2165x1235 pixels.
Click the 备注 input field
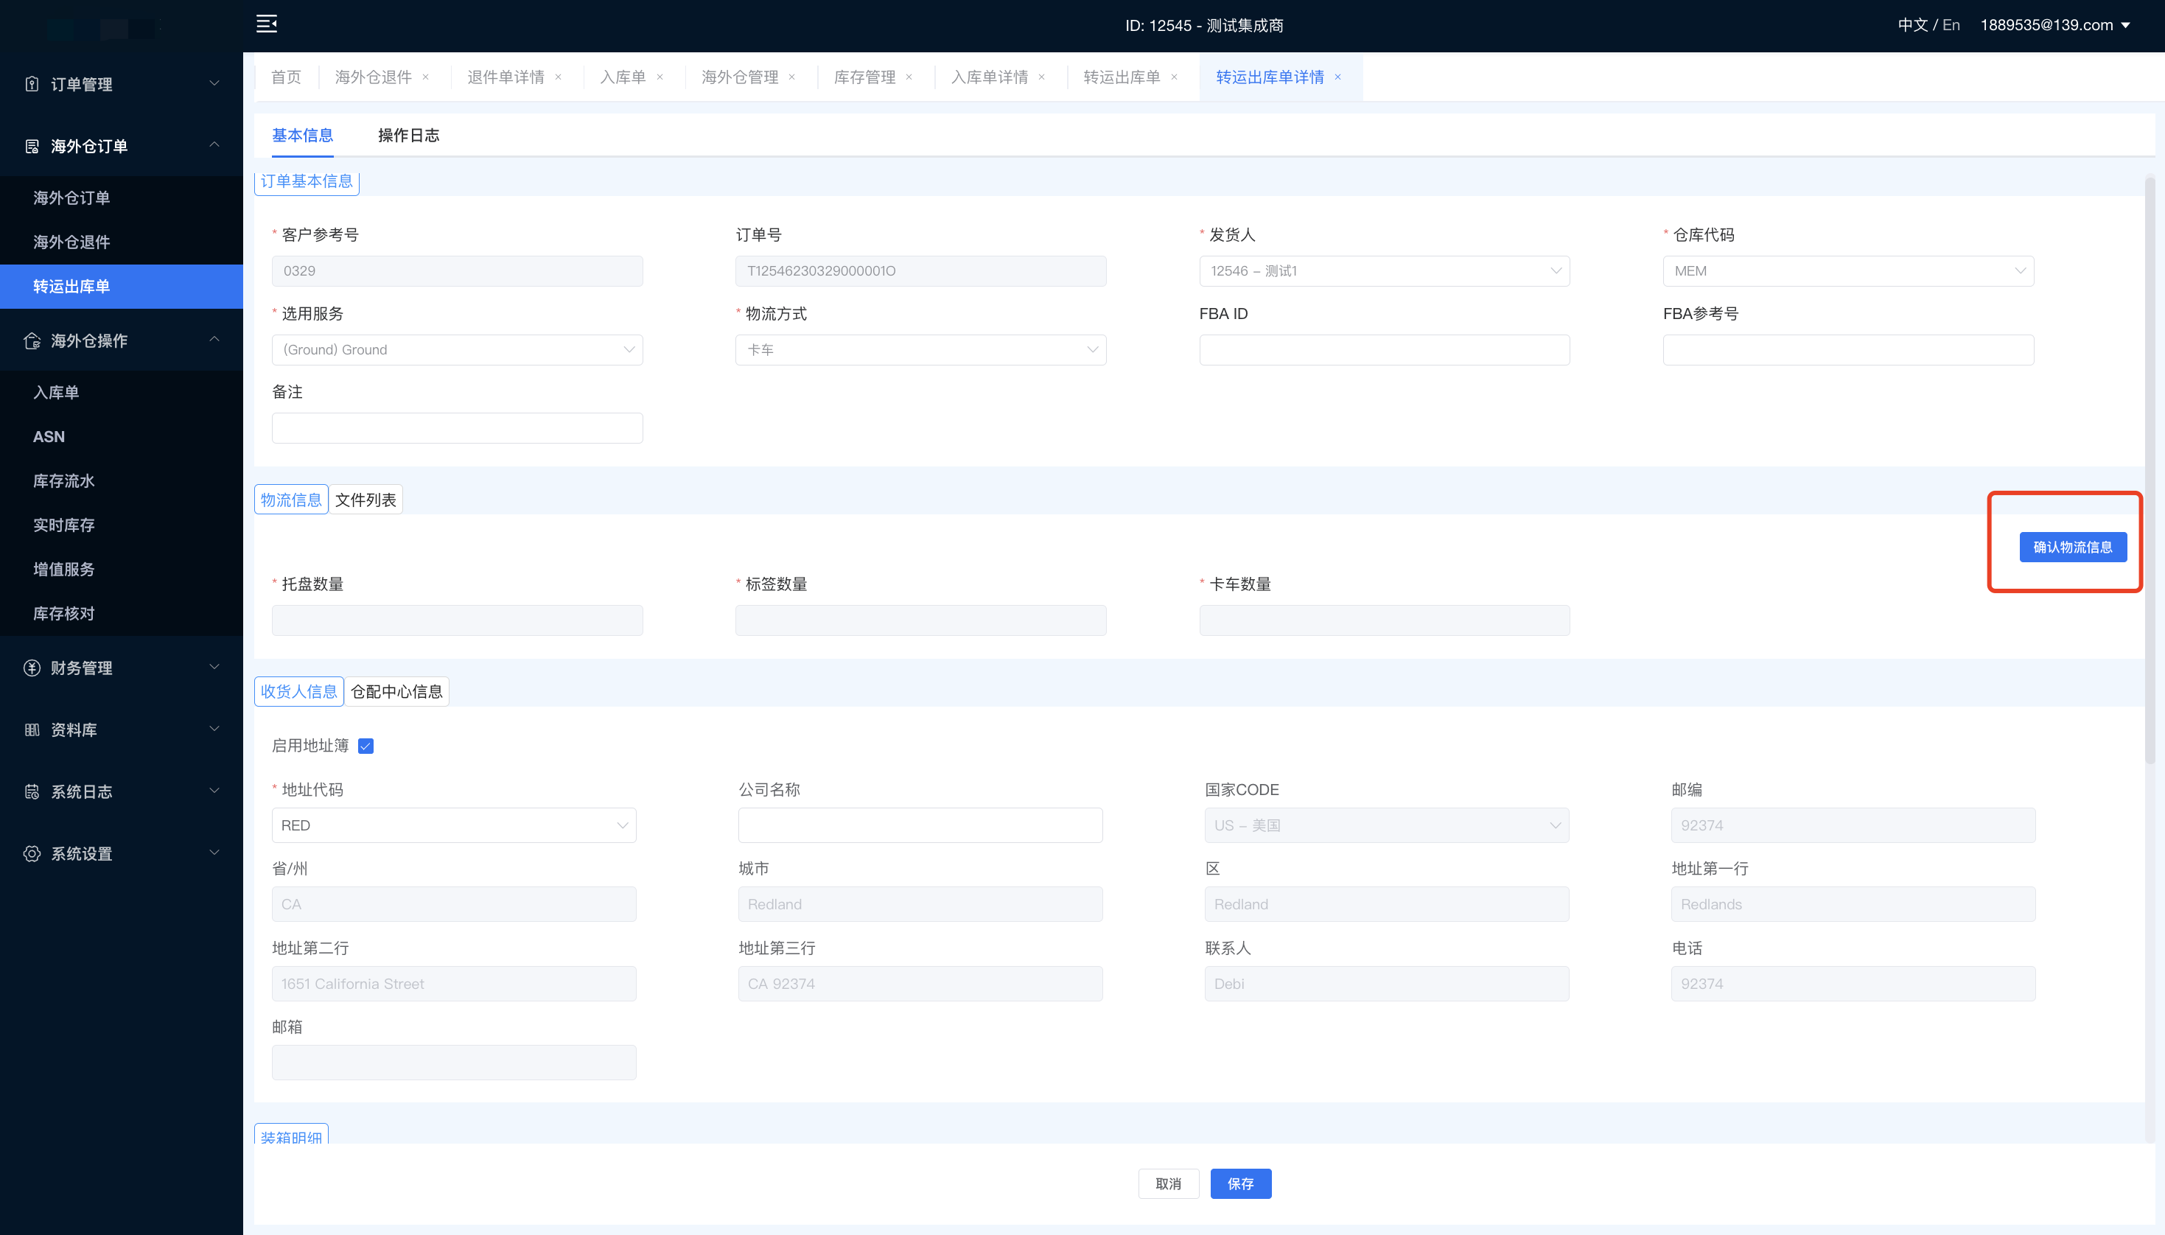[x=457, y=427]
